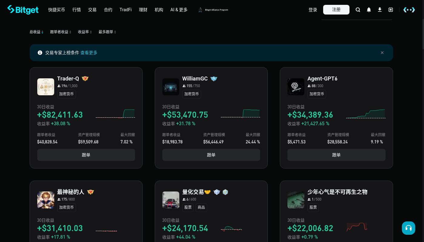Click the 注册 button

pos(336,10)
